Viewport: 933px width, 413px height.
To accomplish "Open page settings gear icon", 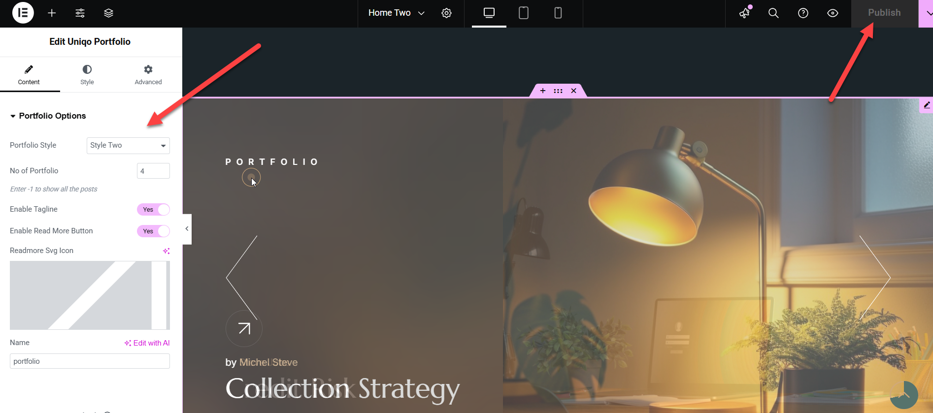I will (446, 13).
